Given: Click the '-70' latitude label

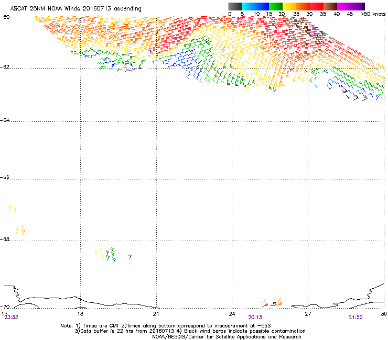Looking at the screenshot, I should click(5, 307).
